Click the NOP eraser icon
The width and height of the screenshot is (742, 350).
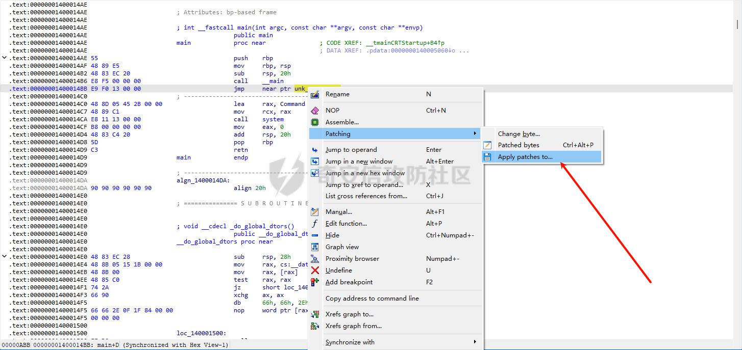tap(315, 111)
